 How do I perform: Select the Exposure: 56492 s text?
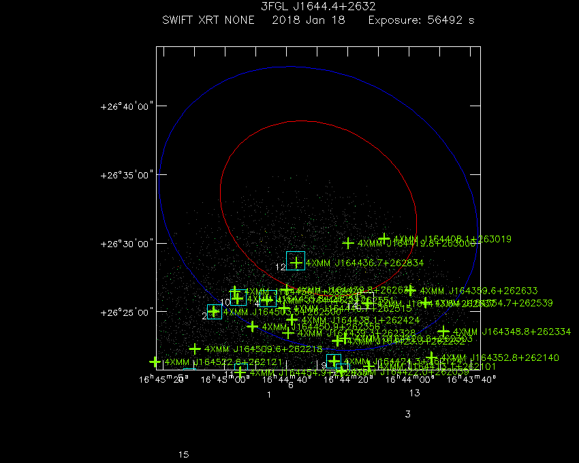[x=421, y=20]
